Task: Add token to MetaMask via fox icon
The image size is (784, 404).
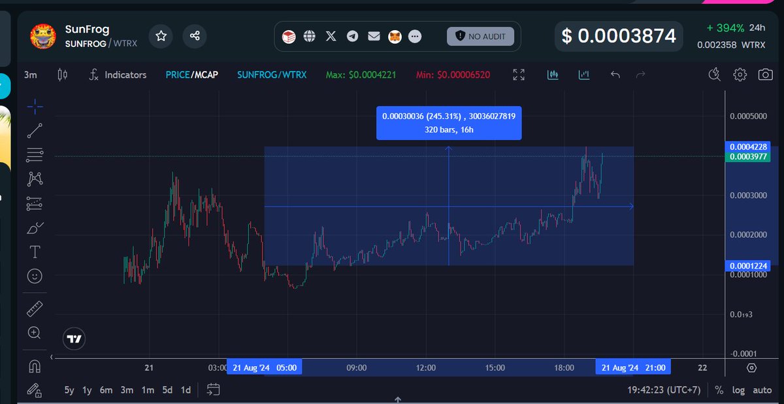Action: tap(395, 37)
